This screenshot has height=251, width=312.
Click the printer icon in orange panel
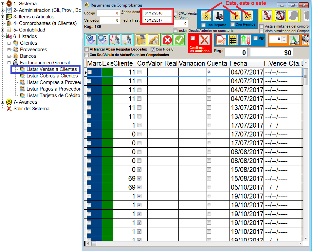coord(306,40)
